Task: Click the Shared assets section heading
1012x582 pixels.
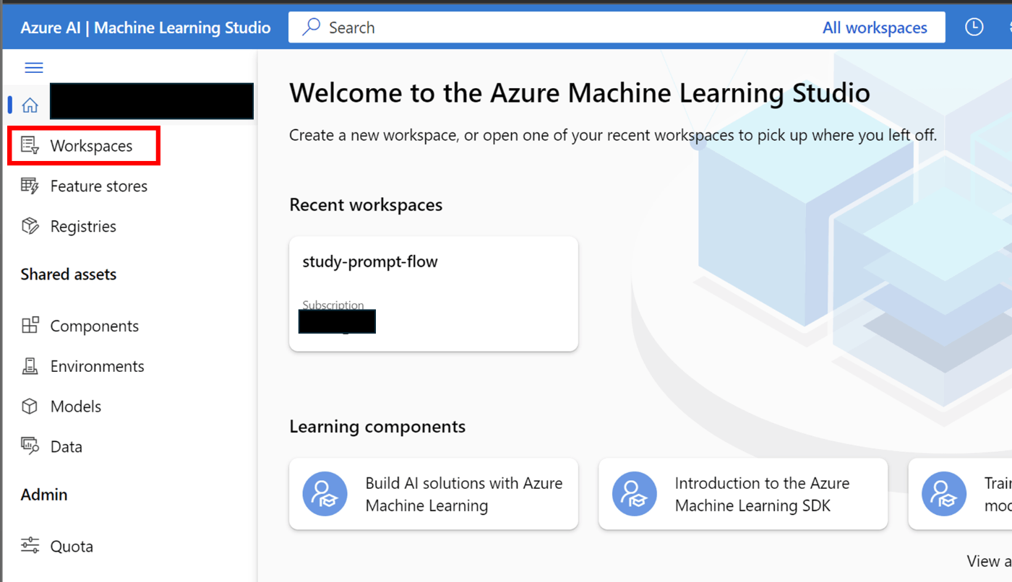Action: (69, 274)
